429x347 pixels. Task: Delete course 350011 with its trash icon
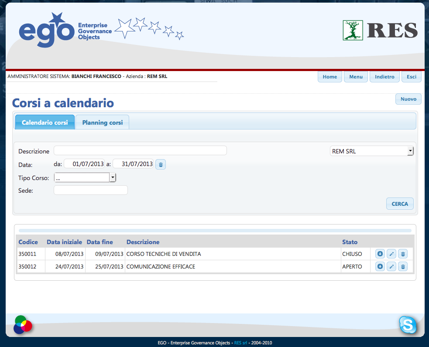click(403, 254)
